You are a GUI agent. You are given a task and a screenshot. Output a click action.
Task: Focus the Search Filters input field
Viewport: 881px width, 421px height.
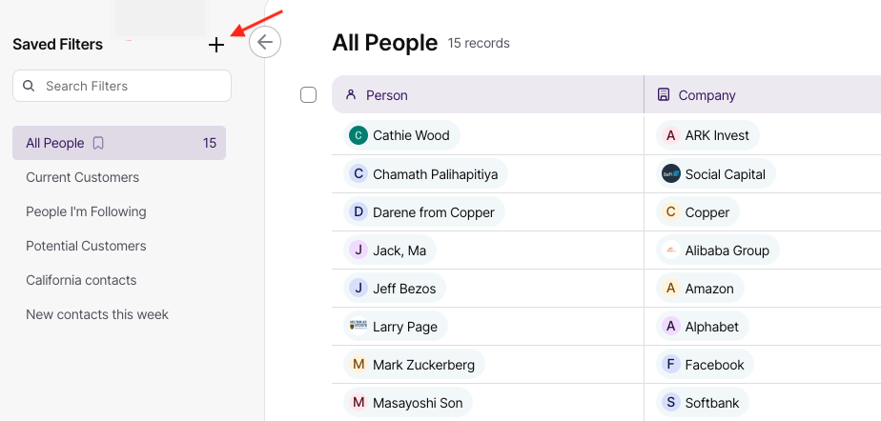coord(122,86)
